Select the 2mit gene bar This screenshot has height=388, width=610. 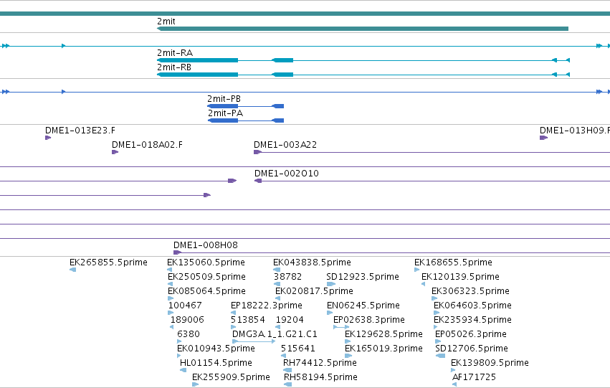[x=363, y=29]
